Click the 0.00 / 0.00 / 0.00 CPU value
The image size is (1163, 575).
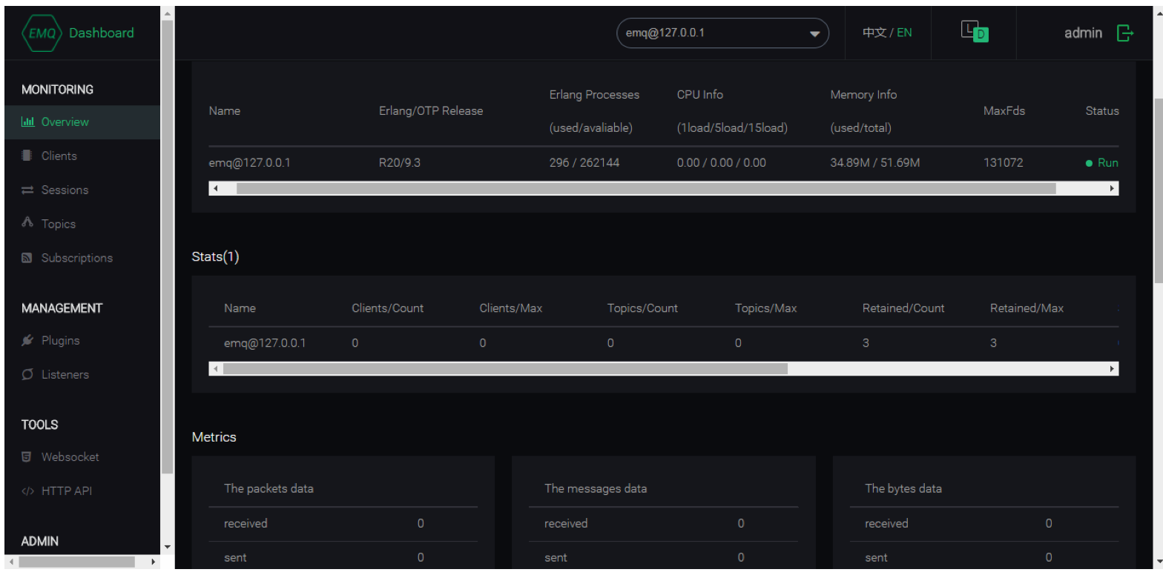pos(722,163)
